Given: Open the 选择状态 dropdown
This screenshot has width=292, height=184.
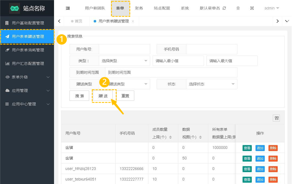Looking at the screenshot, I should pyautogui.click(x=212, y=84).
